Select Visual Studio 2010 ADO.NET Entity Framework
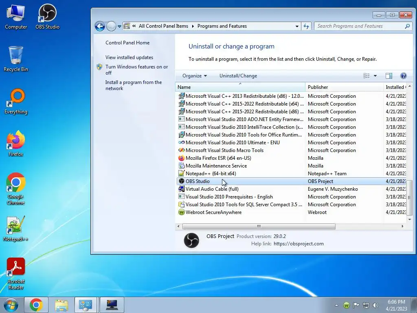The image size is (417, 313). point(291,119)
